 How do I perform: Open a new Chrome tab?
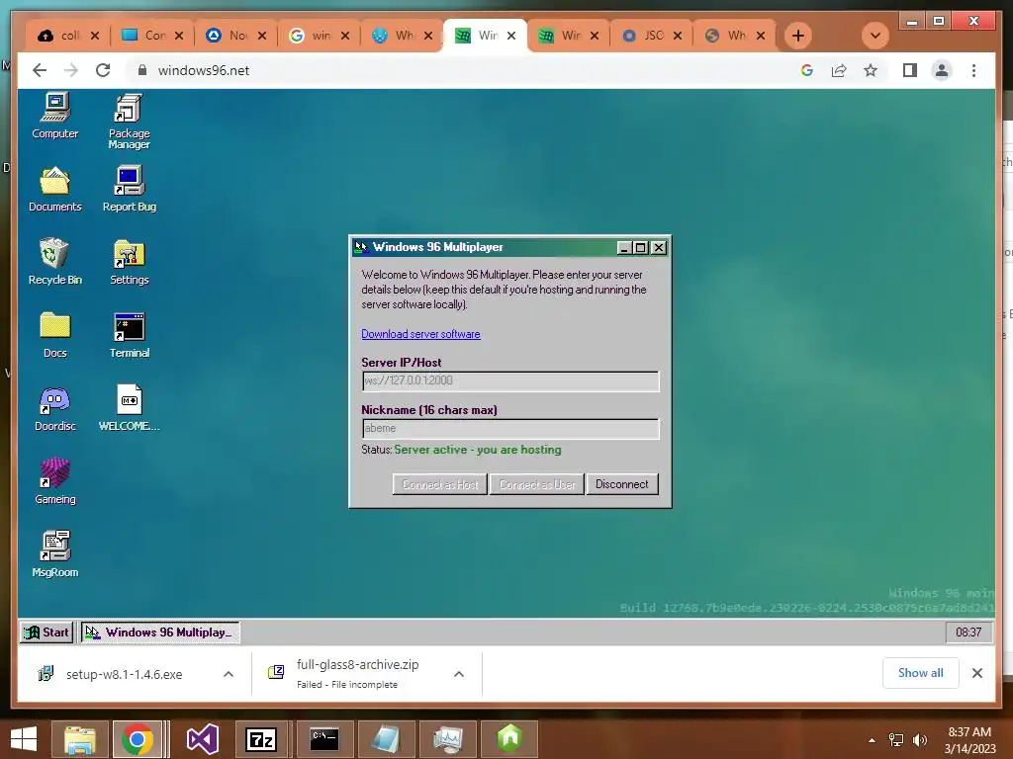[x=798, y=36]
